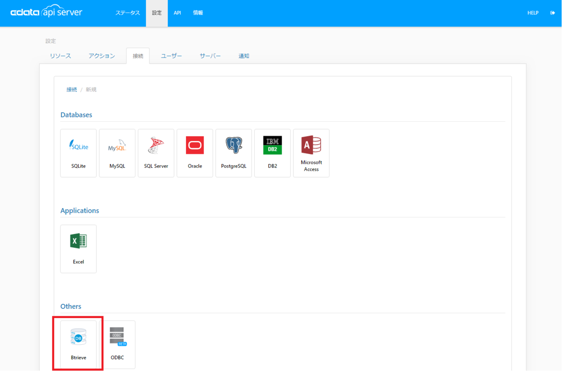Click the Databases section heading
The height and width of the screenshot is (371, 562).
(x=76, y=115)
